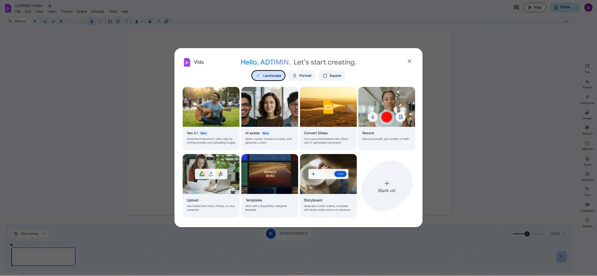Screen dimensions: 597x276
Task: Open the Avatar sidebar tool
Action: click(587, 83)
